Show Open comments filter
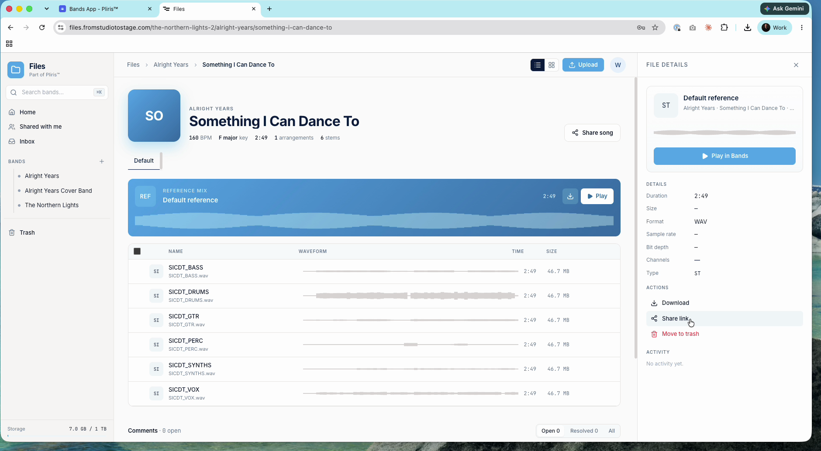 pyautogui.click(x=550, y=430)
